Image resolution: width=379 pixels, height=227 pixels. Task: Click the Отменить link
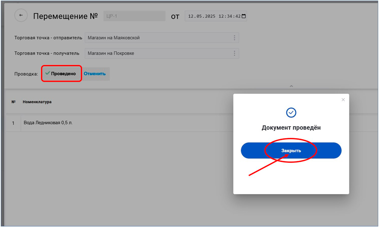[x=95, y=74]
